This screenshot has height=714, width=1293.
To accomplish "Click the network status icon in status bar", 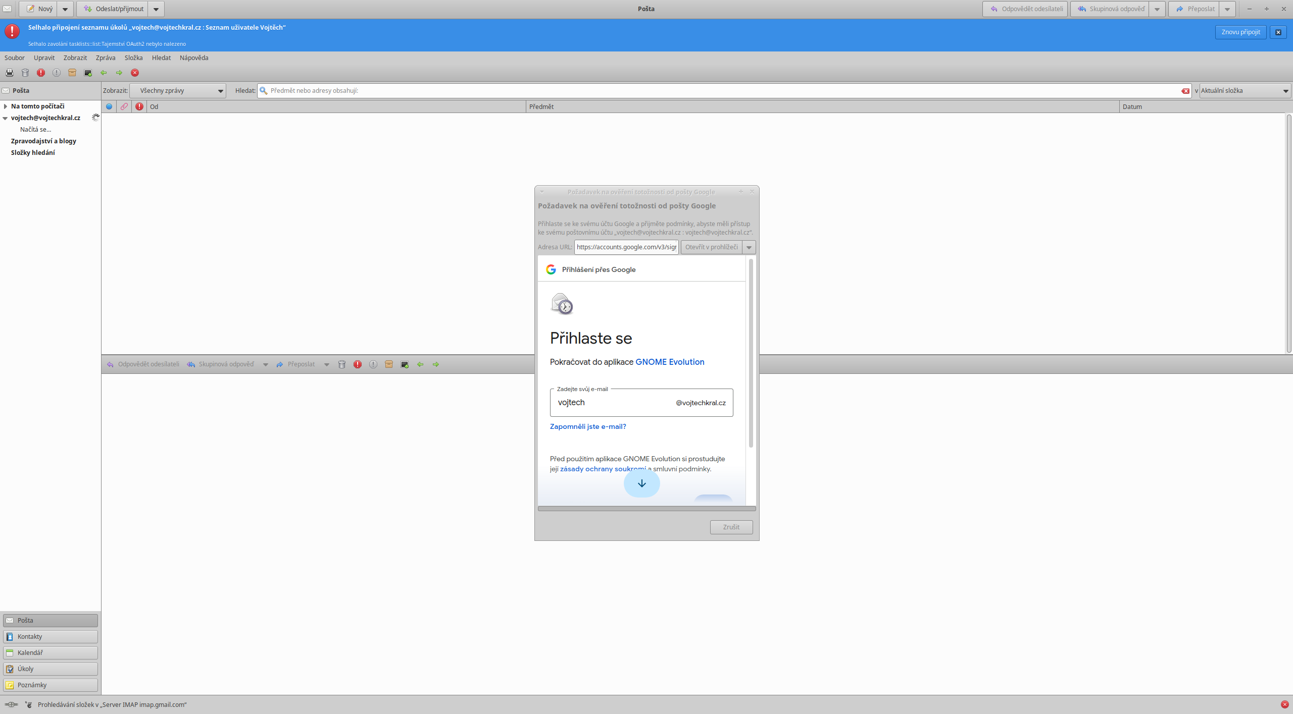I will tap(11, 704).
